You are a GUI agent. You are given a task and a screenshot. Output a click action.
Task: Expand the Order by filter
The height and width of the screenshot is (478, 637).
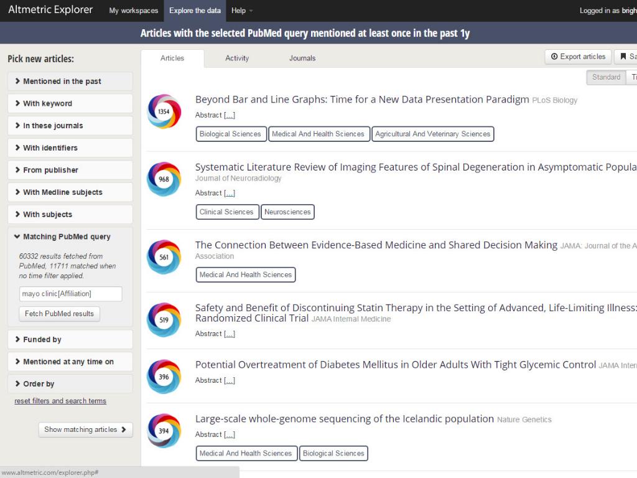pos(70,383)
